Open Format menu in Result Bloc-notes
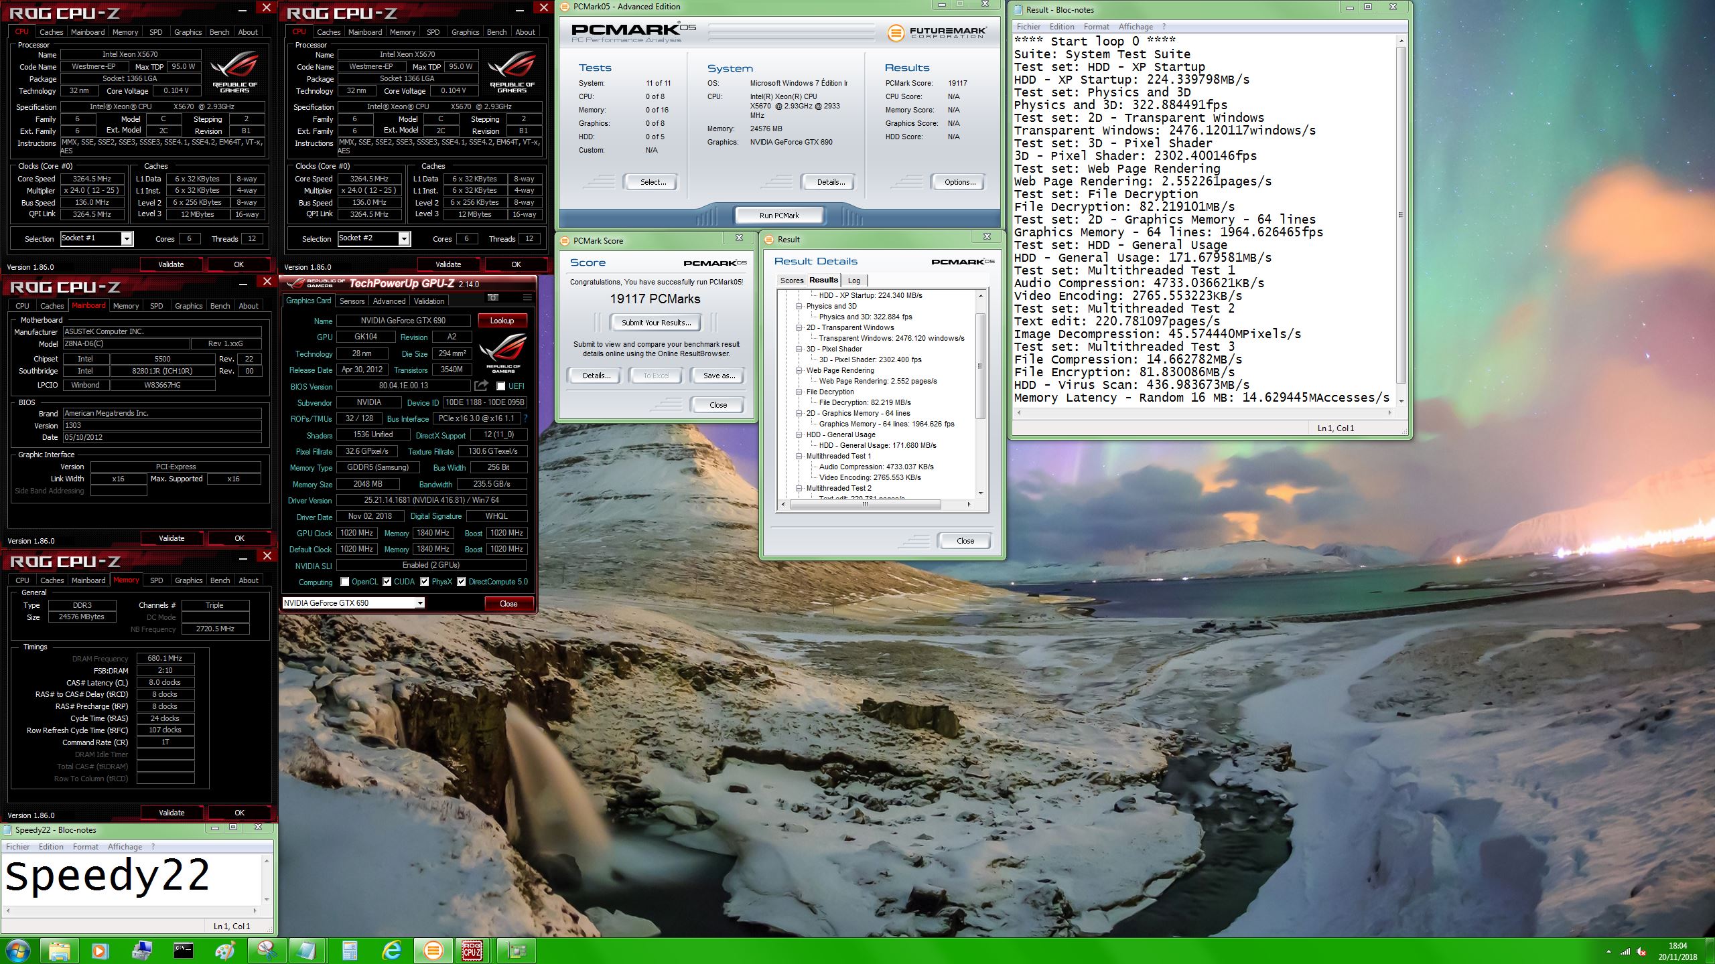The height and width of the screenshot is (964, 1715). [x=1096, y=27]
